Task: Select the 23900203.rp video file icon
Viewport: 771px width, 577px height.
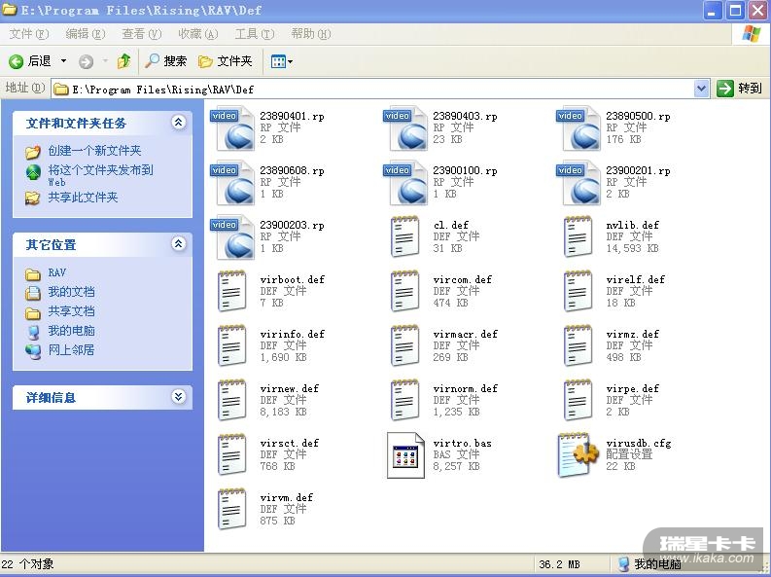Action: pos(231,237)
